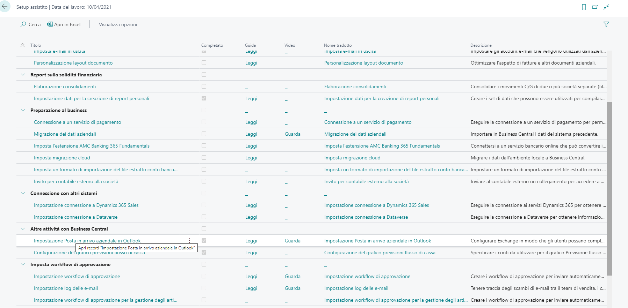The height and width of the screenshot is (308, 628).
Task: Open Impostazione workflow di approvazione gestione articoli title
Action: click(106, 300)
